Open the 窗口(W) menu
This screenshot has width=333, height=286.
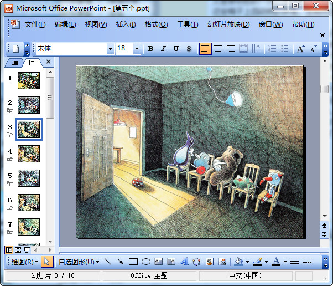pyautogui.click(x=271, y=24)
